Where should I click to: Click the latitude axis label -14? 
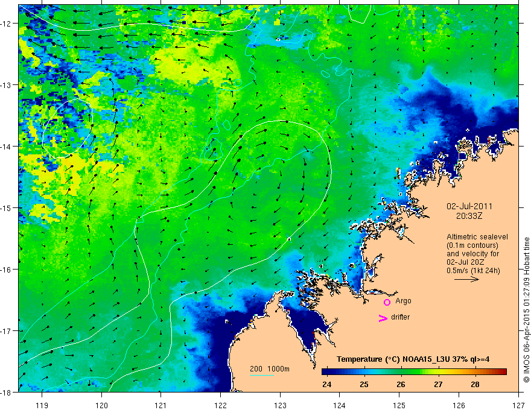coord(6,147)
